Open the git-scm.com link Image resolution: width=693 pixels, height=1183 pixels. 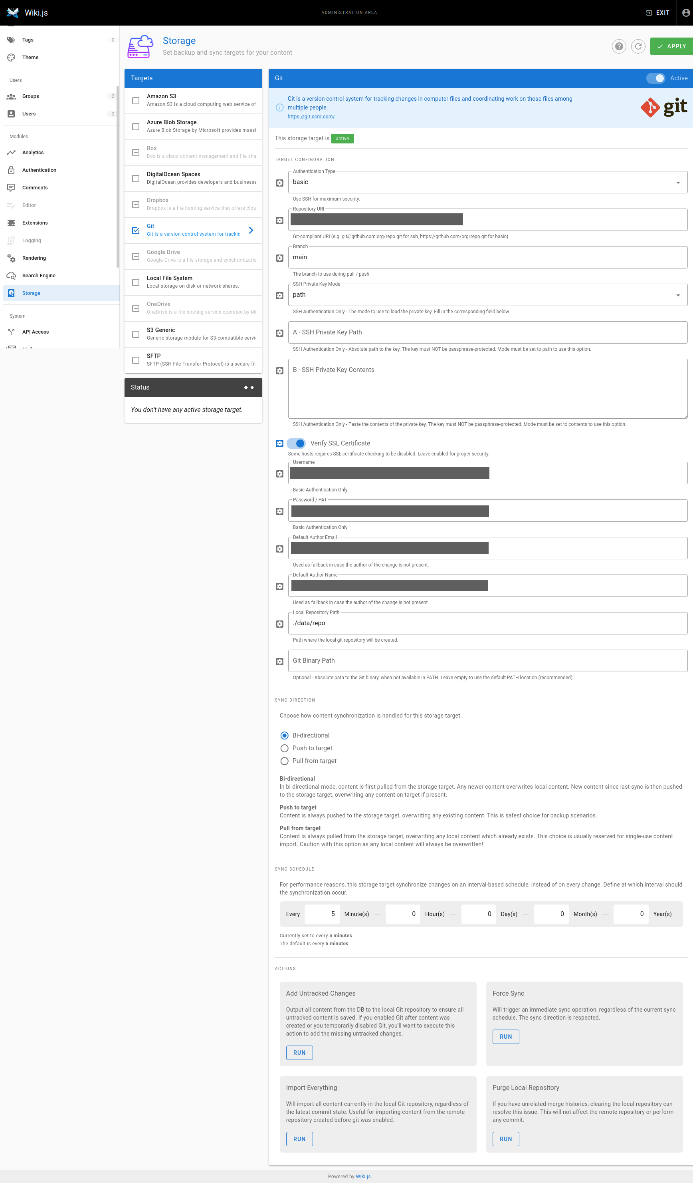click(x=311, y=116)
